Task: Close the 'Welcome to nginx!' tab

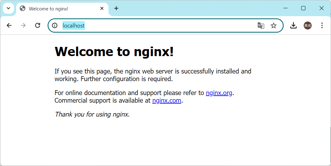Action: tap(102, 9)
